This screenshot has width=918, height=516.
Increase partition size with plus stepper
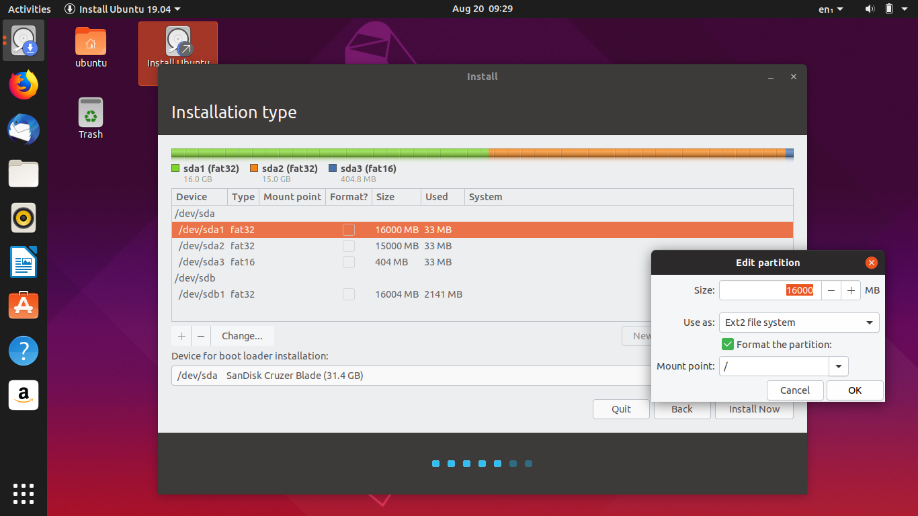(850, 290)
